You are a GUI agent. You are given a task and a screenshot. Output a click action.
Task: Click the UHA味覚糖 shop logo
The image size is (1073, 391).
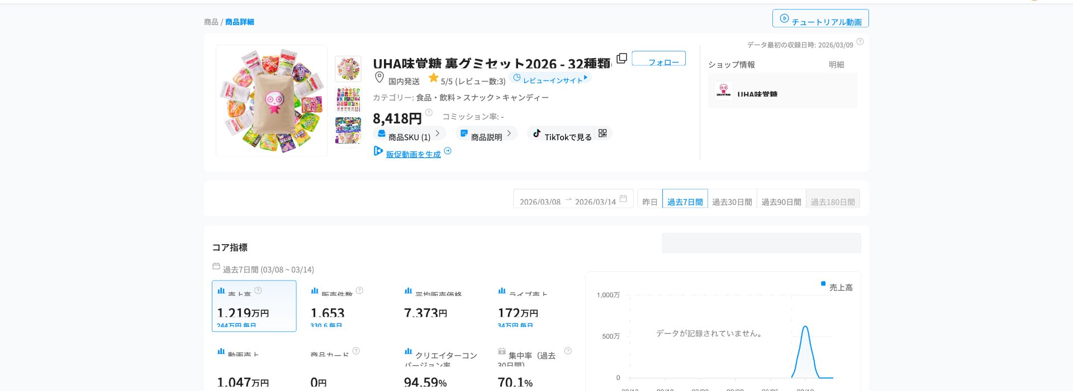click(724, 90)
